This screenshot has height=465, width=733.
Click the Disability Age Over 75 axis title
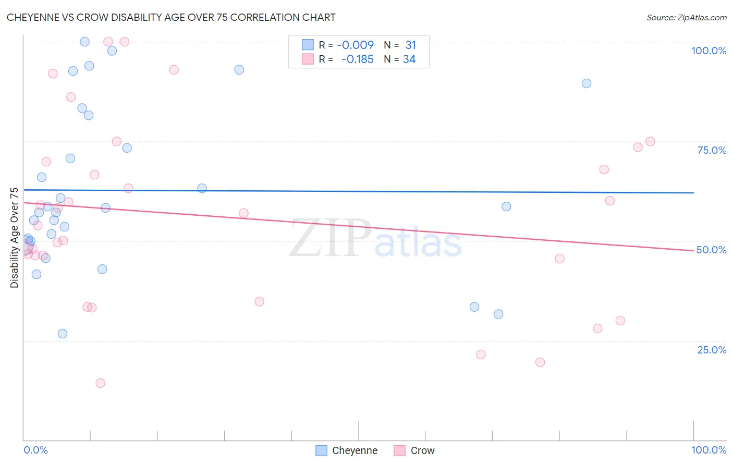click(14, 238)
